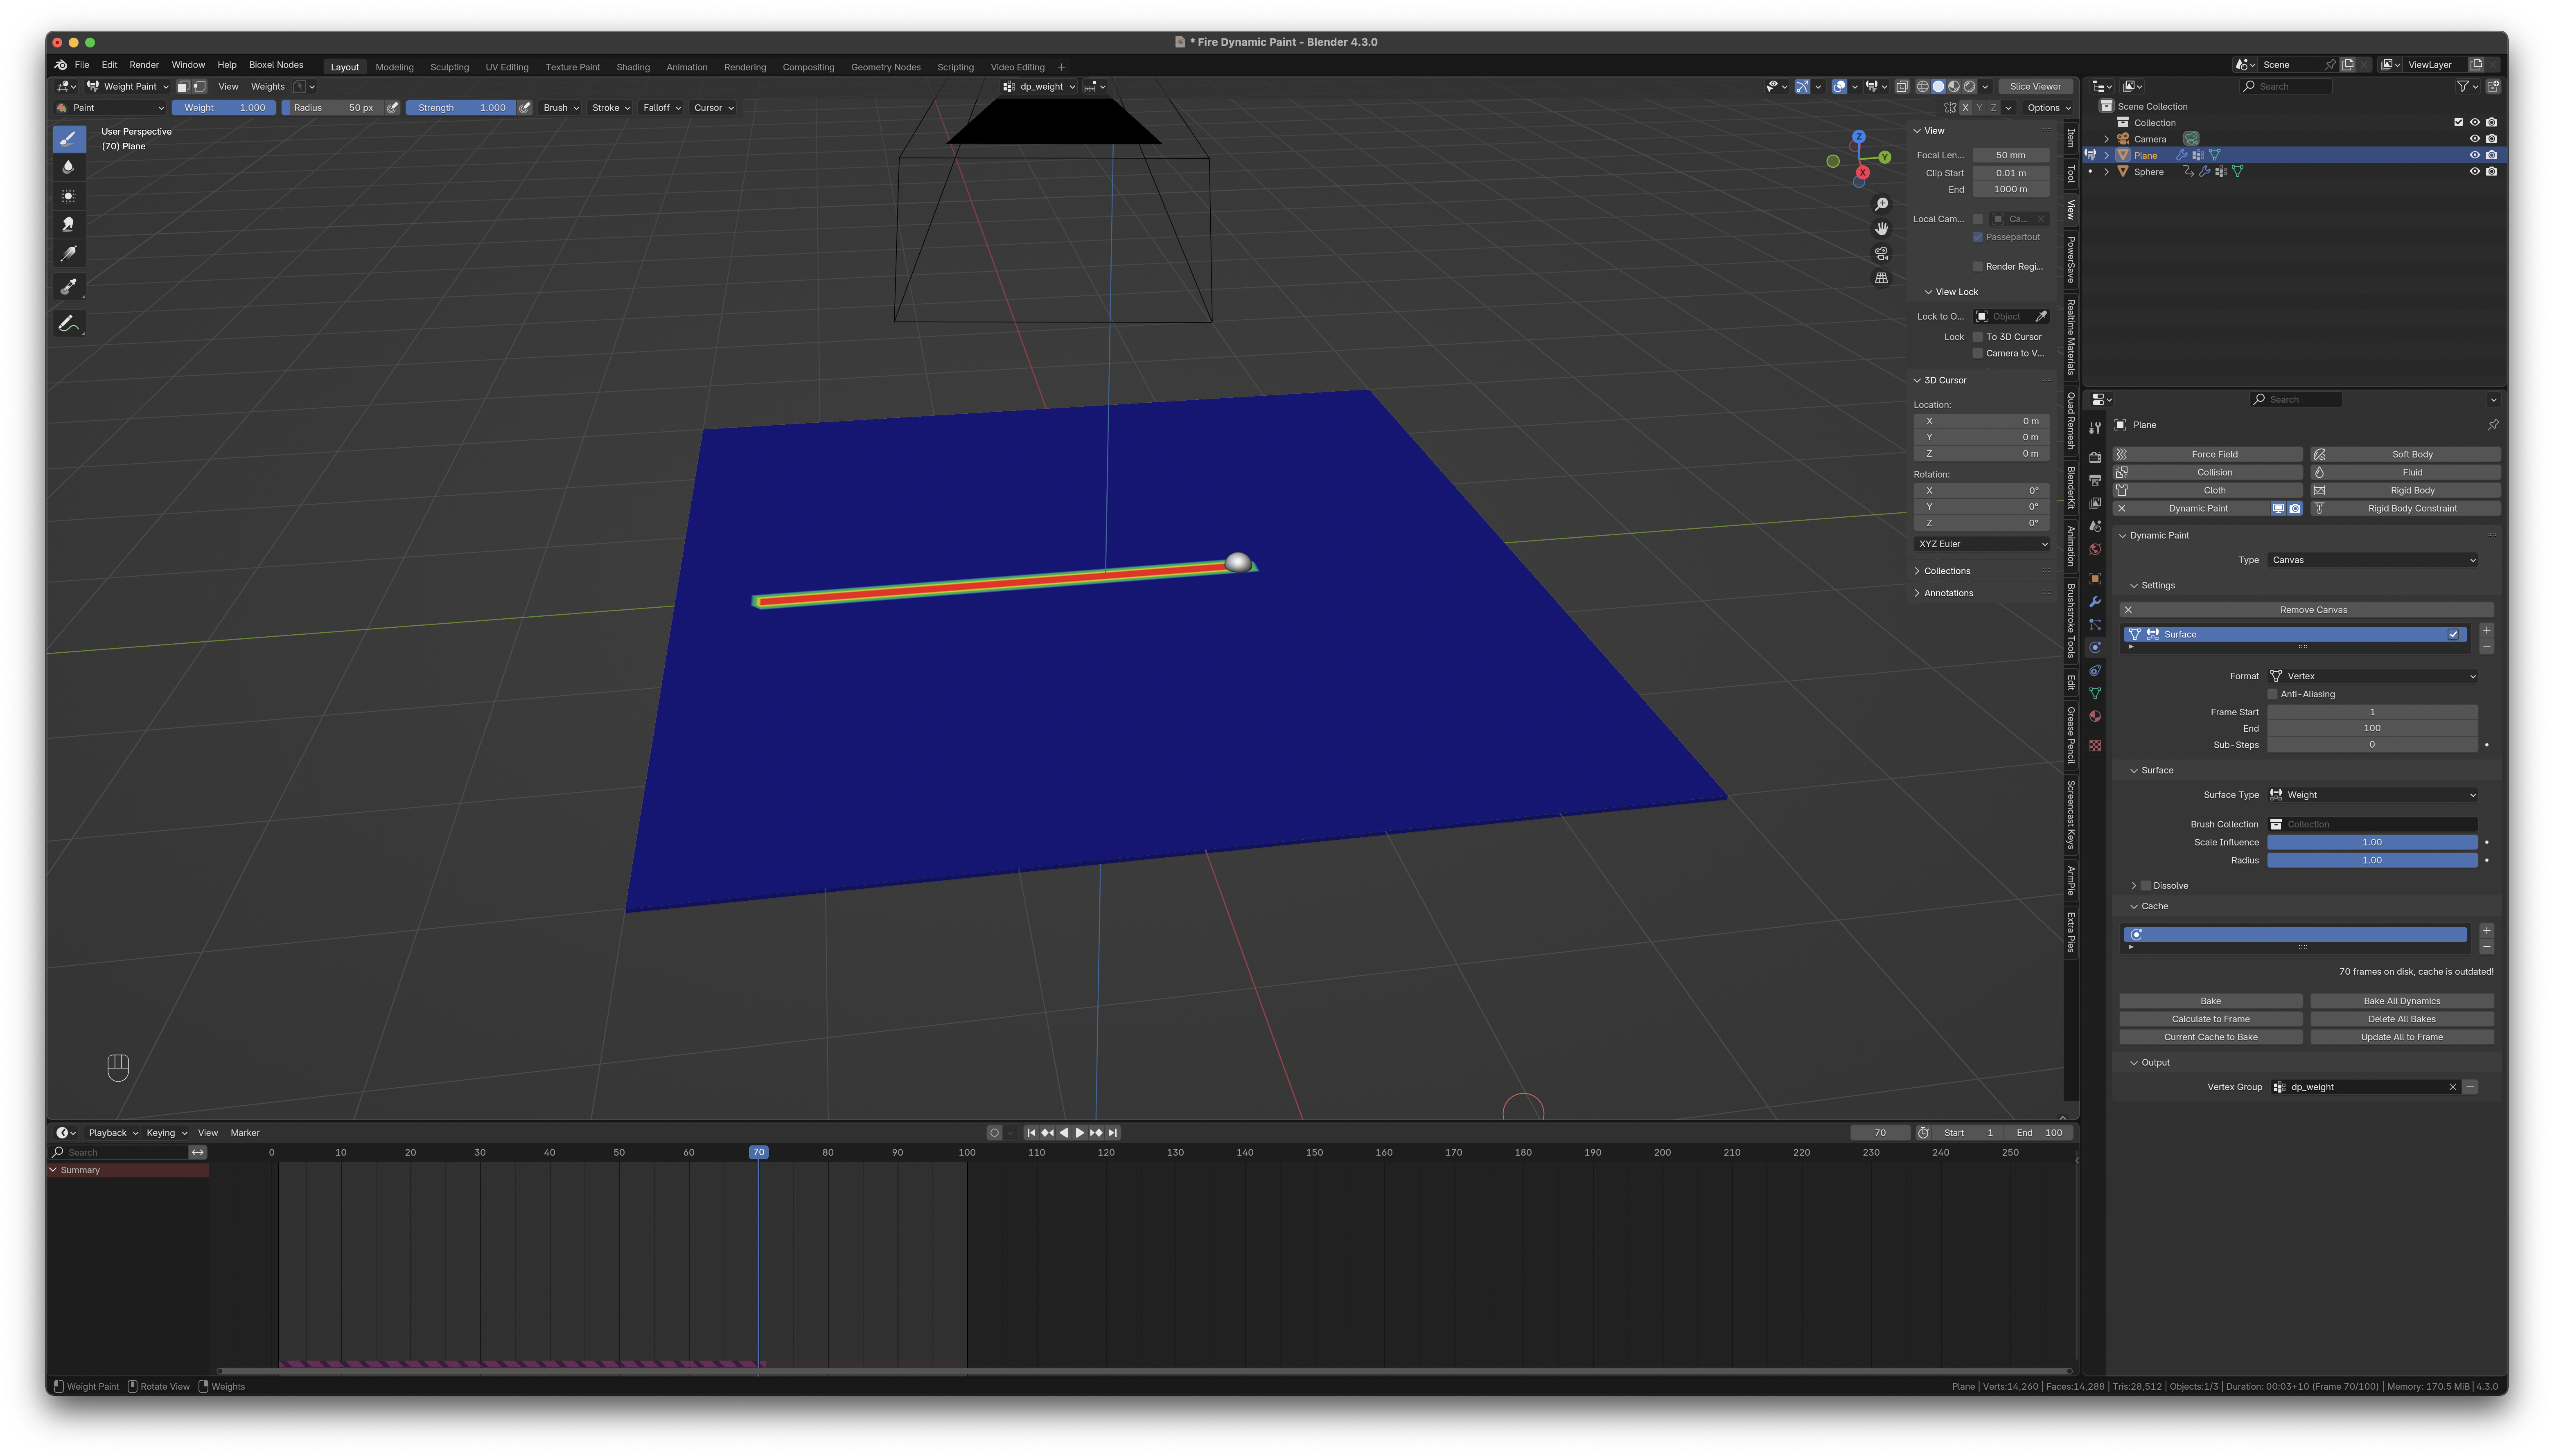Viewport: 2554px width, 1456px height.
Task: Open the Object properties tab
Action: 2095,579
